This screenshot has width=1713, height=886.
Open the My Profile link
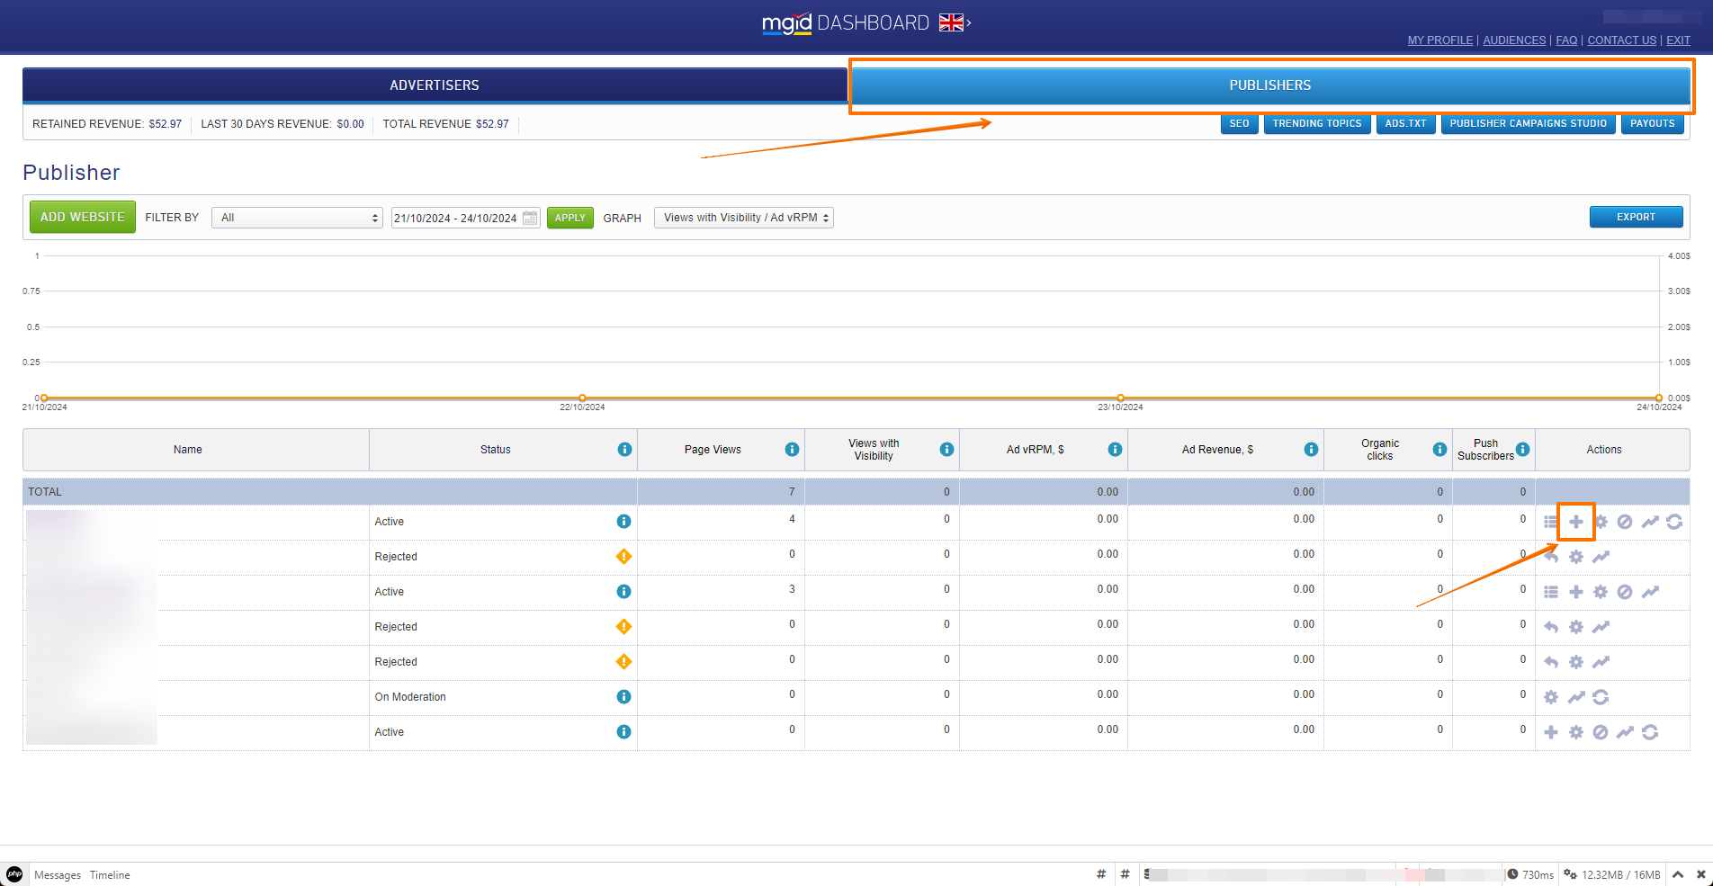[x=1439, y=40]
